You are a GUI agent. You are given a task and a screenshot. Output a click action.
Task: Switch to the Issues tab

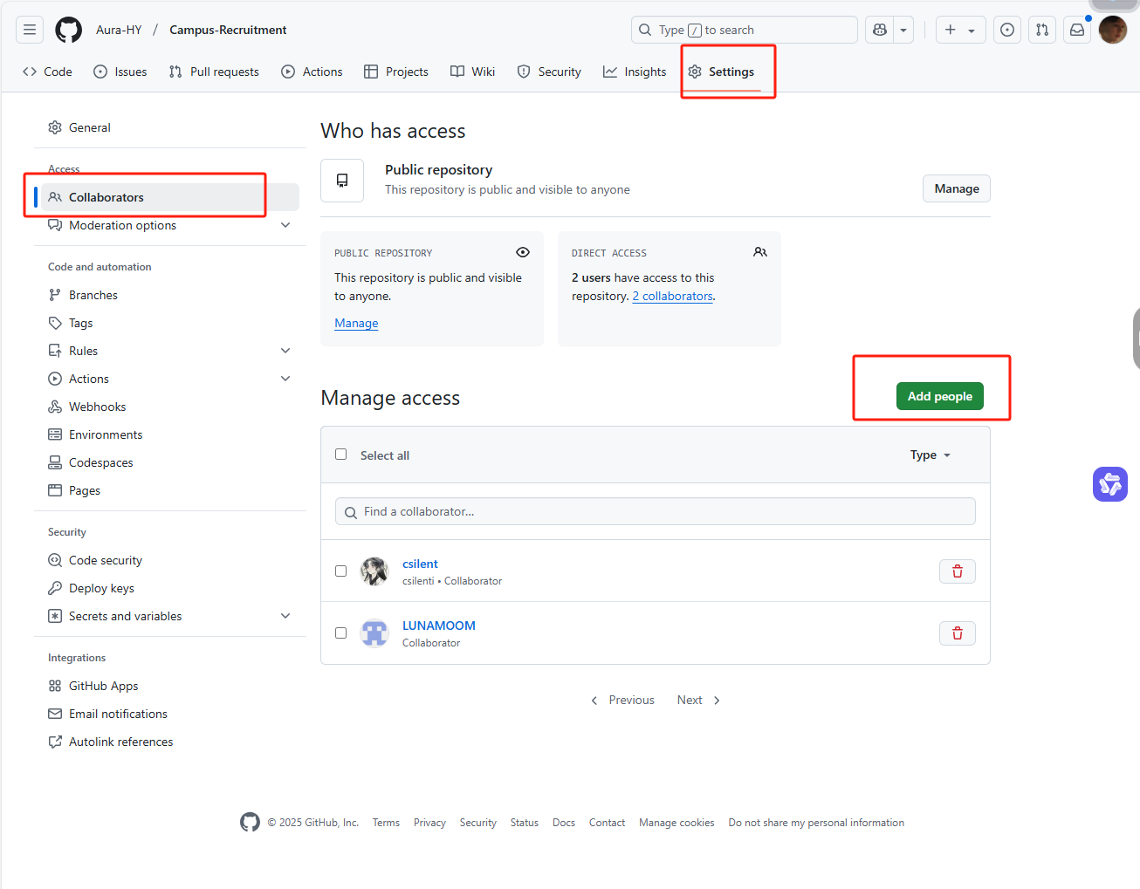click(120, 72)
